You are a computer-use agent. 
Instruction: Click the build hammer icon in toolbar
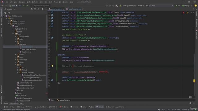click(x=120, y=6)
